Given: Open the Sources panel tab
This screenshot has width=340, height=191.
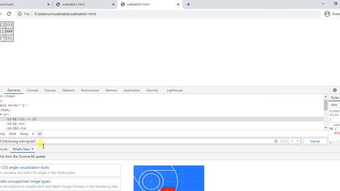Looking at the screenshot, I should point(50,90).
